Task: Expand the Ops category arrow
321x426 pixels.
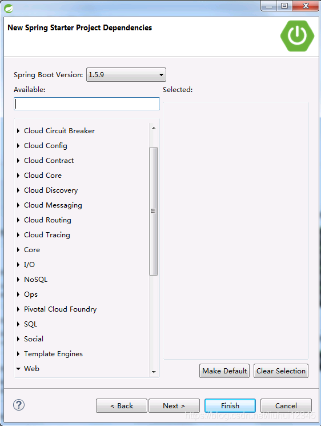Action: tap(18, 294)
